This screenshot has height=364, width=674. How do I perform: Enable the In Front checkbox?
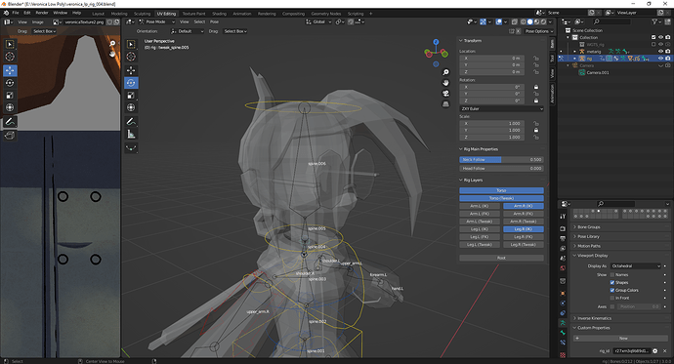612,298
